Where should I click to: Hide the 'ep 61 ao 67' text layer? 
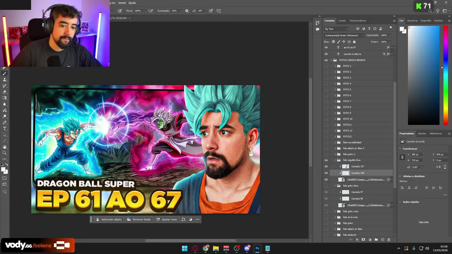[x=326, y=47]
